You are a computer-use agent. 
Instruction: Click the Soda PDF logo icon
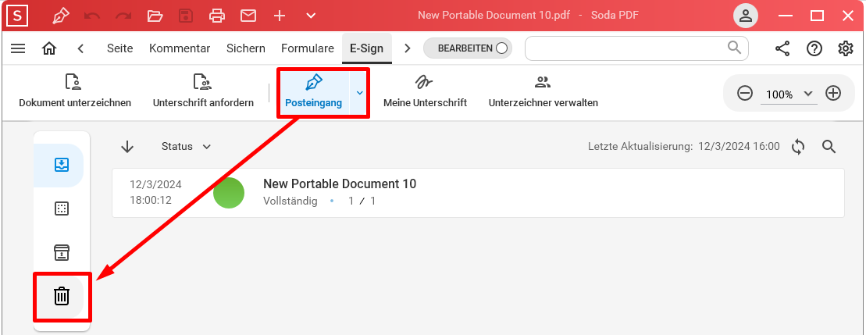[18, 16]
